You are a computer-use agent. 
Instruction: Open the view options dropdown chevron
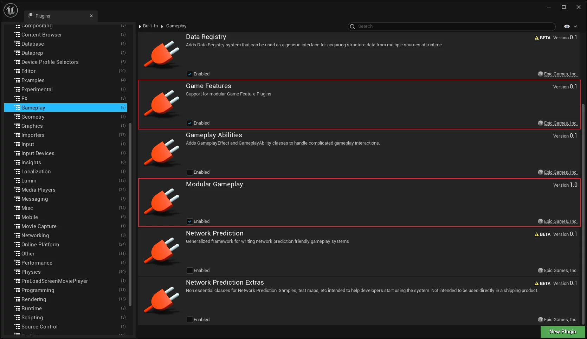click(575, 26)
